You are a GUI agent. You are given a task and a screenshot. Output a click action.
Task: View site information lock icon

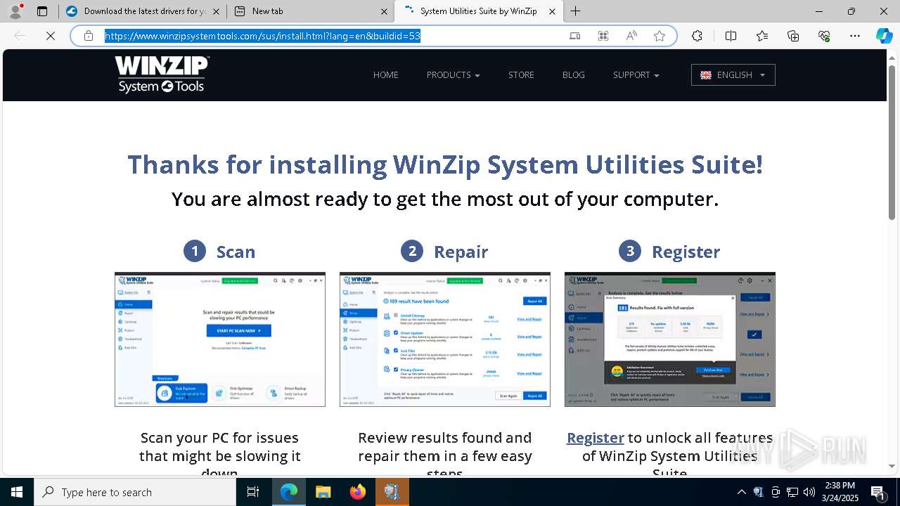click(x=89, y=36)
